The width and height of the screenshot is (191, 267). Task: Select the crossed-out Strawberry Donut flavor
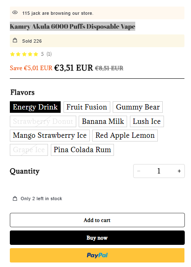pyautogui.click(x=43, y=121)
